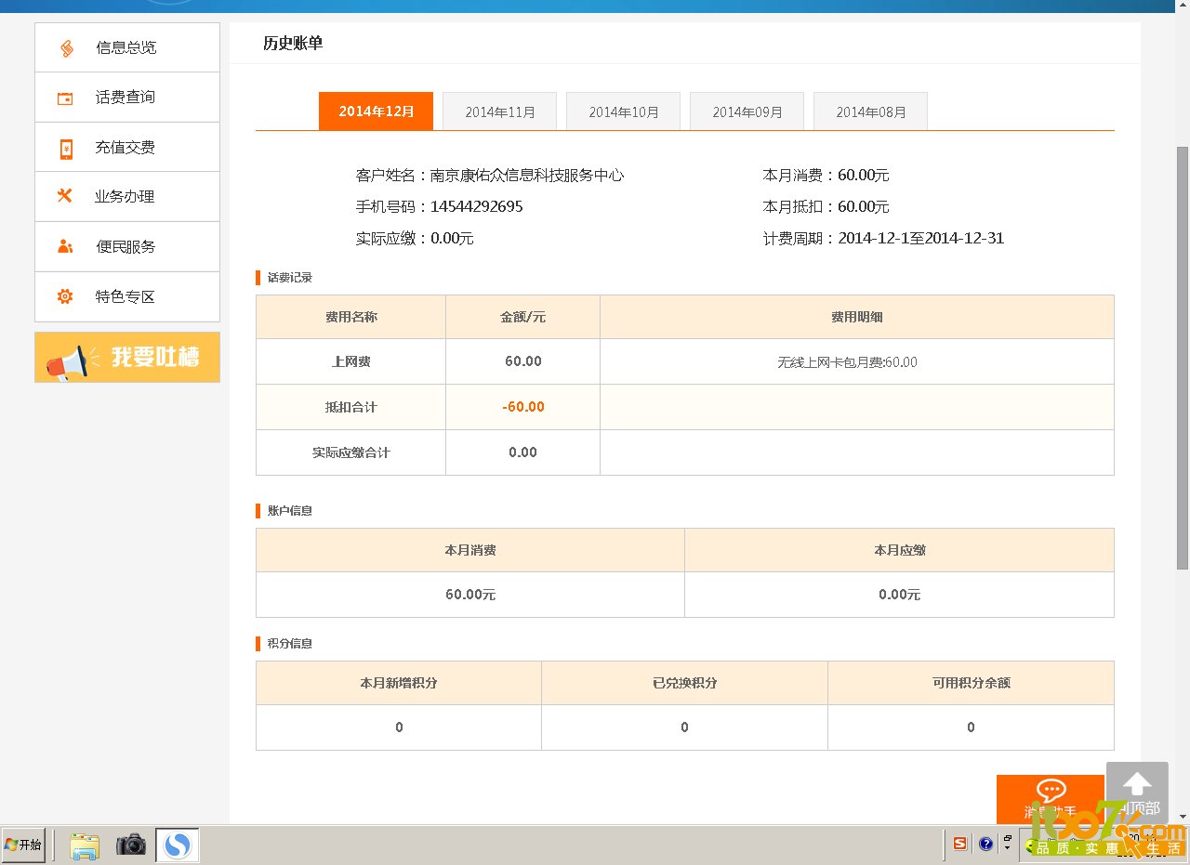This screenshot has width=1190, height=865.
Task: Click the 费用名称 column header
Action: click(x=351, y=317)
